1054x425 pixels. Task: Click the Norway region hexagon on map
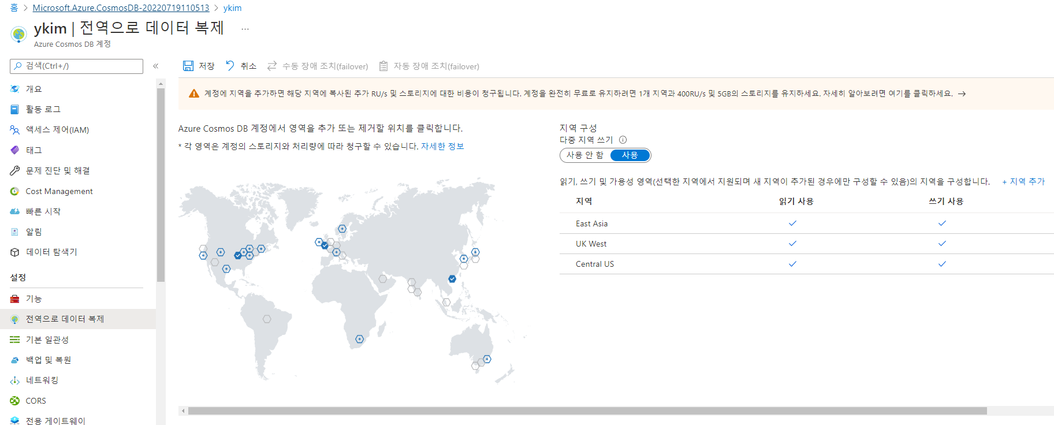(342, 229)
